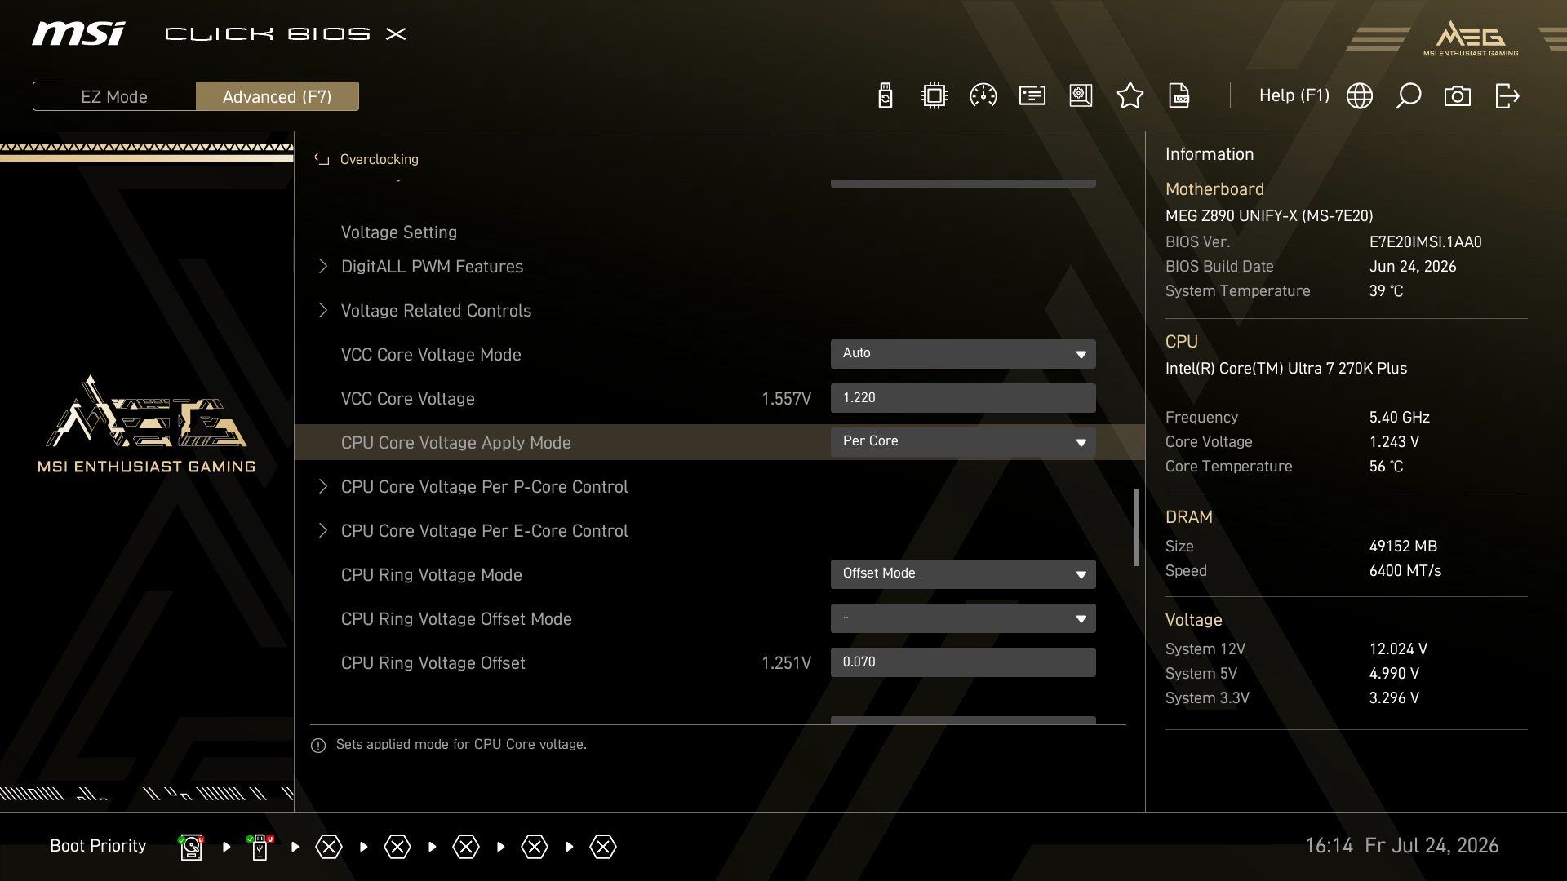This screenshot has height=881, width=1567.
Task: Expand DigitALL PWM Features
Action: click(432, 267)
